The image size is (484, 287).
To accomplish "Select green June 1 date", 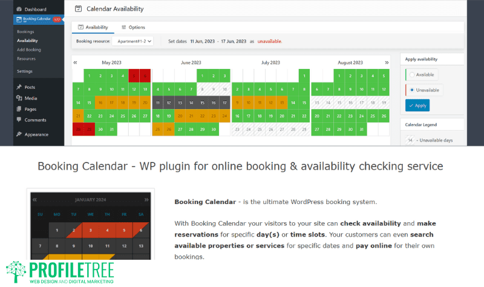I will [202, 76].
